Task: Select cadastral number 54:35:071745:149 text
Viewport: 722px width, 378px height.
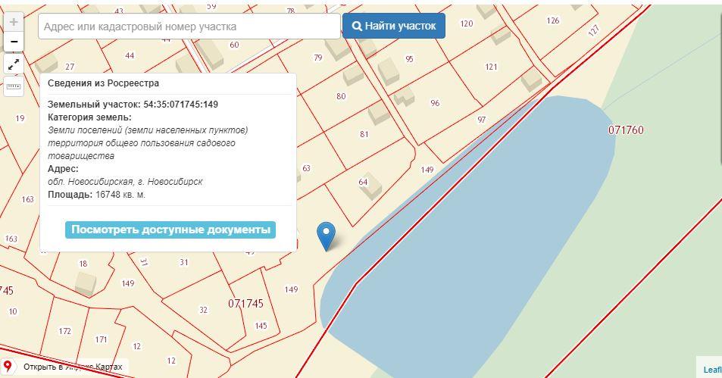Action: point(180,104)
